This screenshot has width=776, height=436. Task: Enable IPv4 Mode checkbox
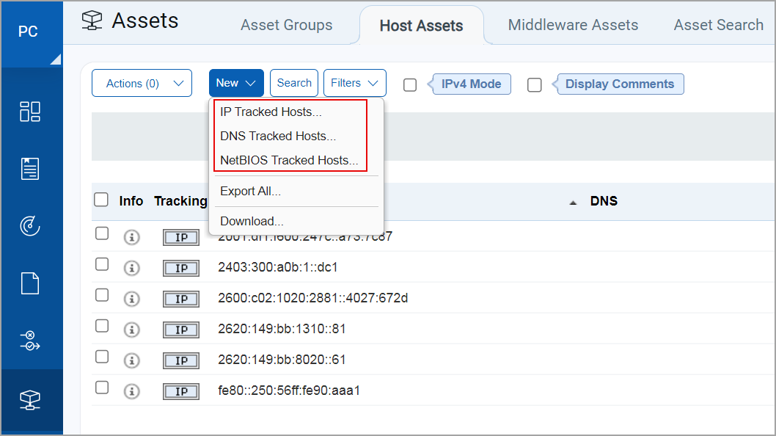point(409,84)
